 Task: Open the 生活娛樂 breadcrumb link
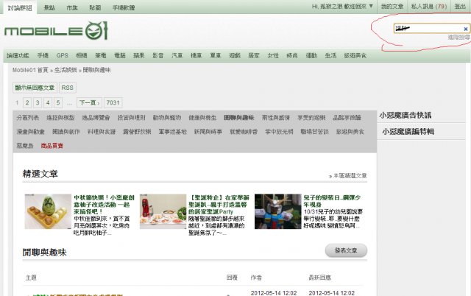click(65, 70)
